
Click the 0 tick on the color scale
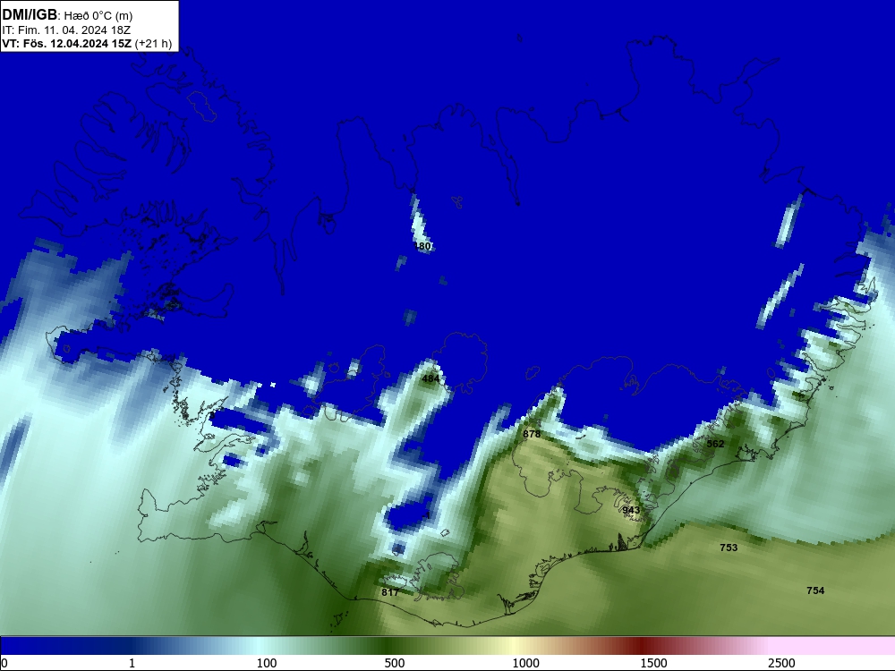[x=4, y=662]
